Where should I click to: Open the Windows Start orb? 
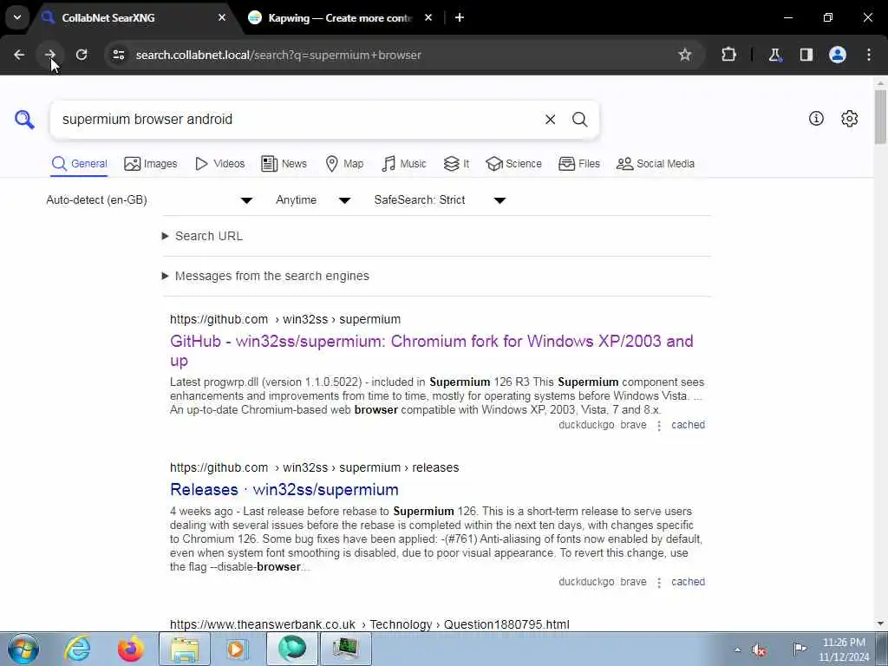pos(23,649)
